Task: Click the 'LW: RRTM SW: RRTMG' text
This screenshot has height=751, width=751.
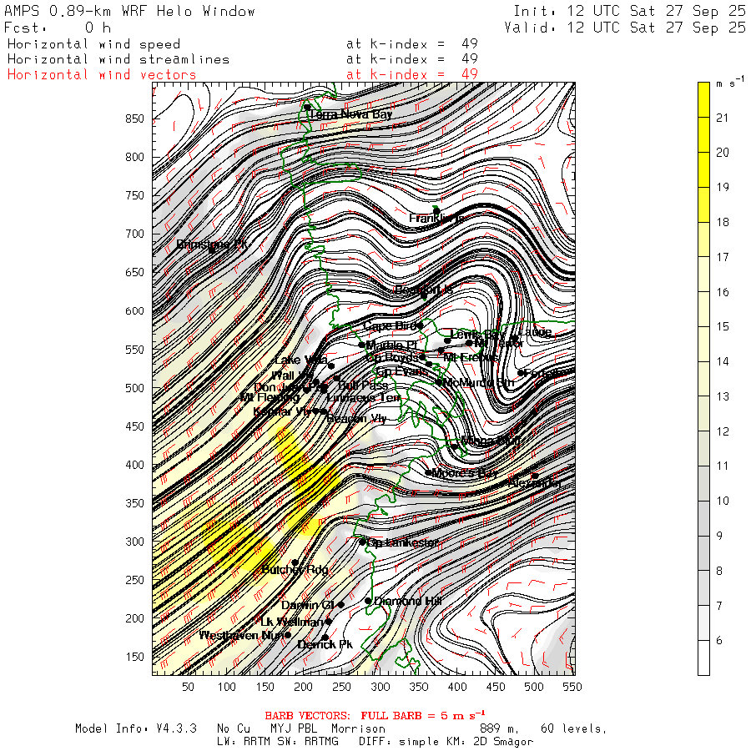Action: tap(278, 742)
